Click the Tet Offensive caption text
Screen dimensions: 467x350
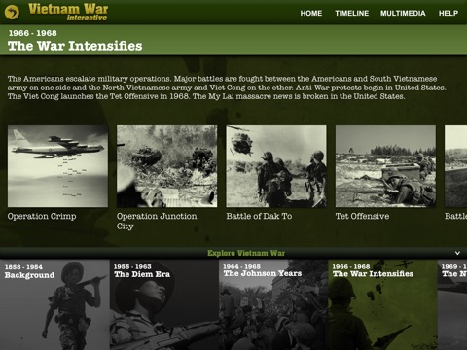click(x=362, y=216)
